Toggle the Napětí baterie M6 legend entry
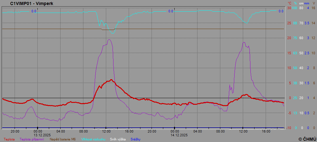This screenshot has width=317, height=142. 63,139
